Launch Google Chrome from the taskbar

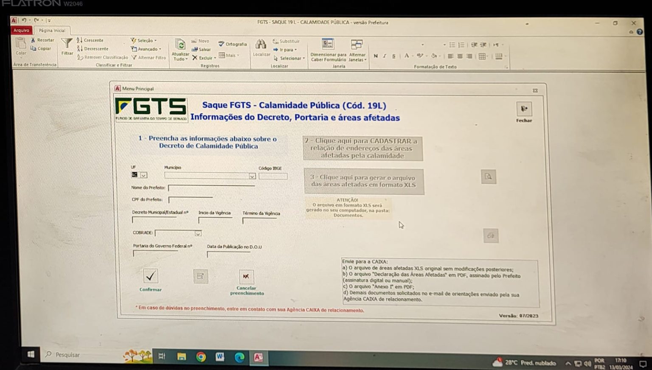pos(201,357)
